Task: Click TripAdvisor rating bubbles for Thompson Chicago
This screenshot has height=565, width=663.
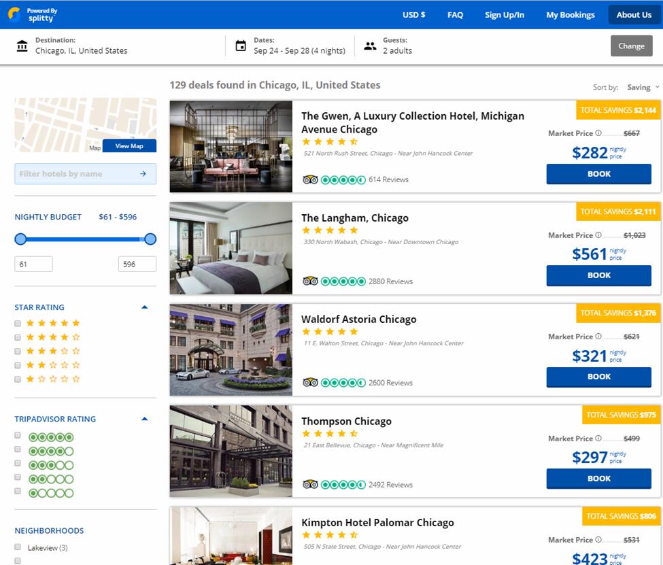Action: pyautogui.click(x=343, y=484)
